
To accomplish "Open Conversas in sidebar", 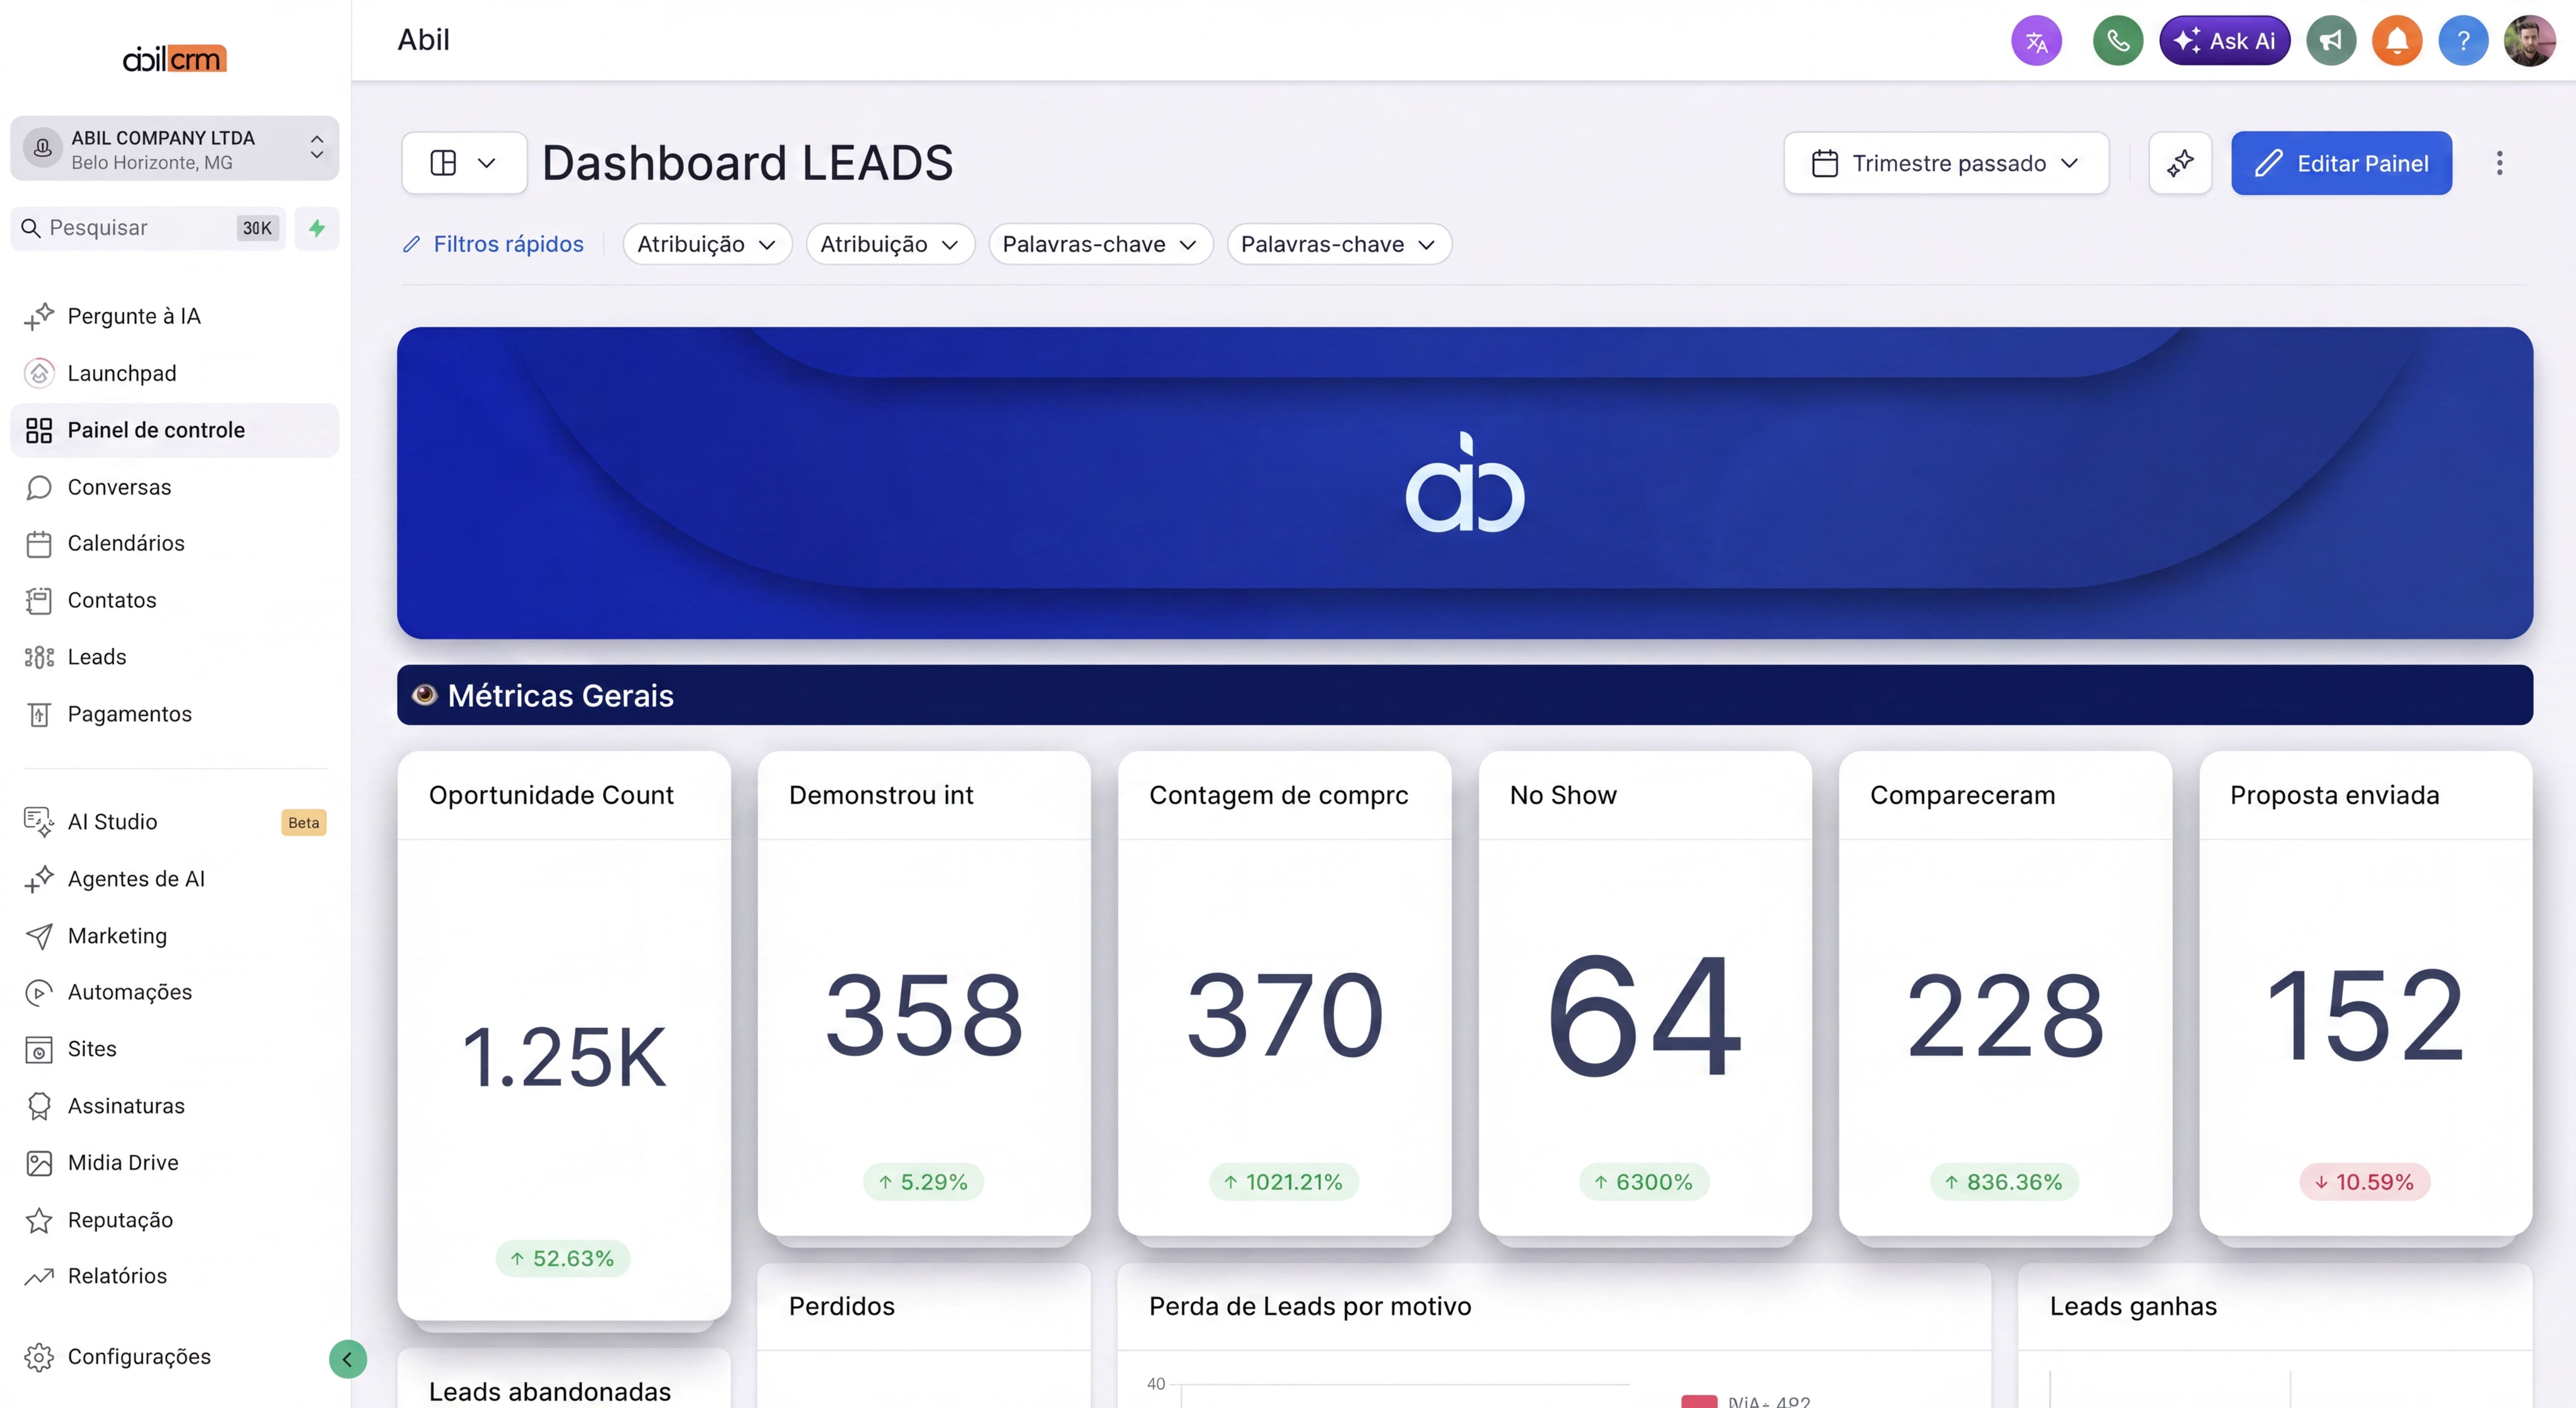I will tap(175, 487).
